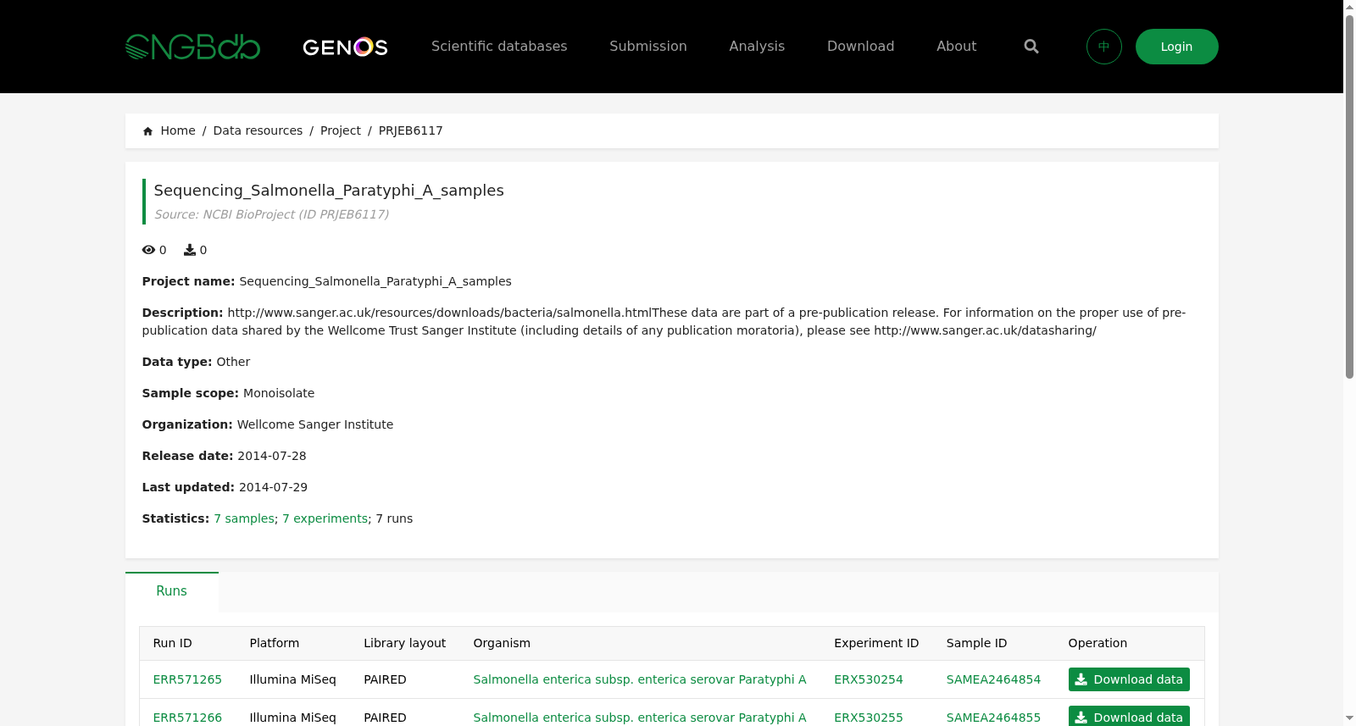Download data for ERR571266
The width and height of the screenshot is (1356, 726).
point(1129,717)
